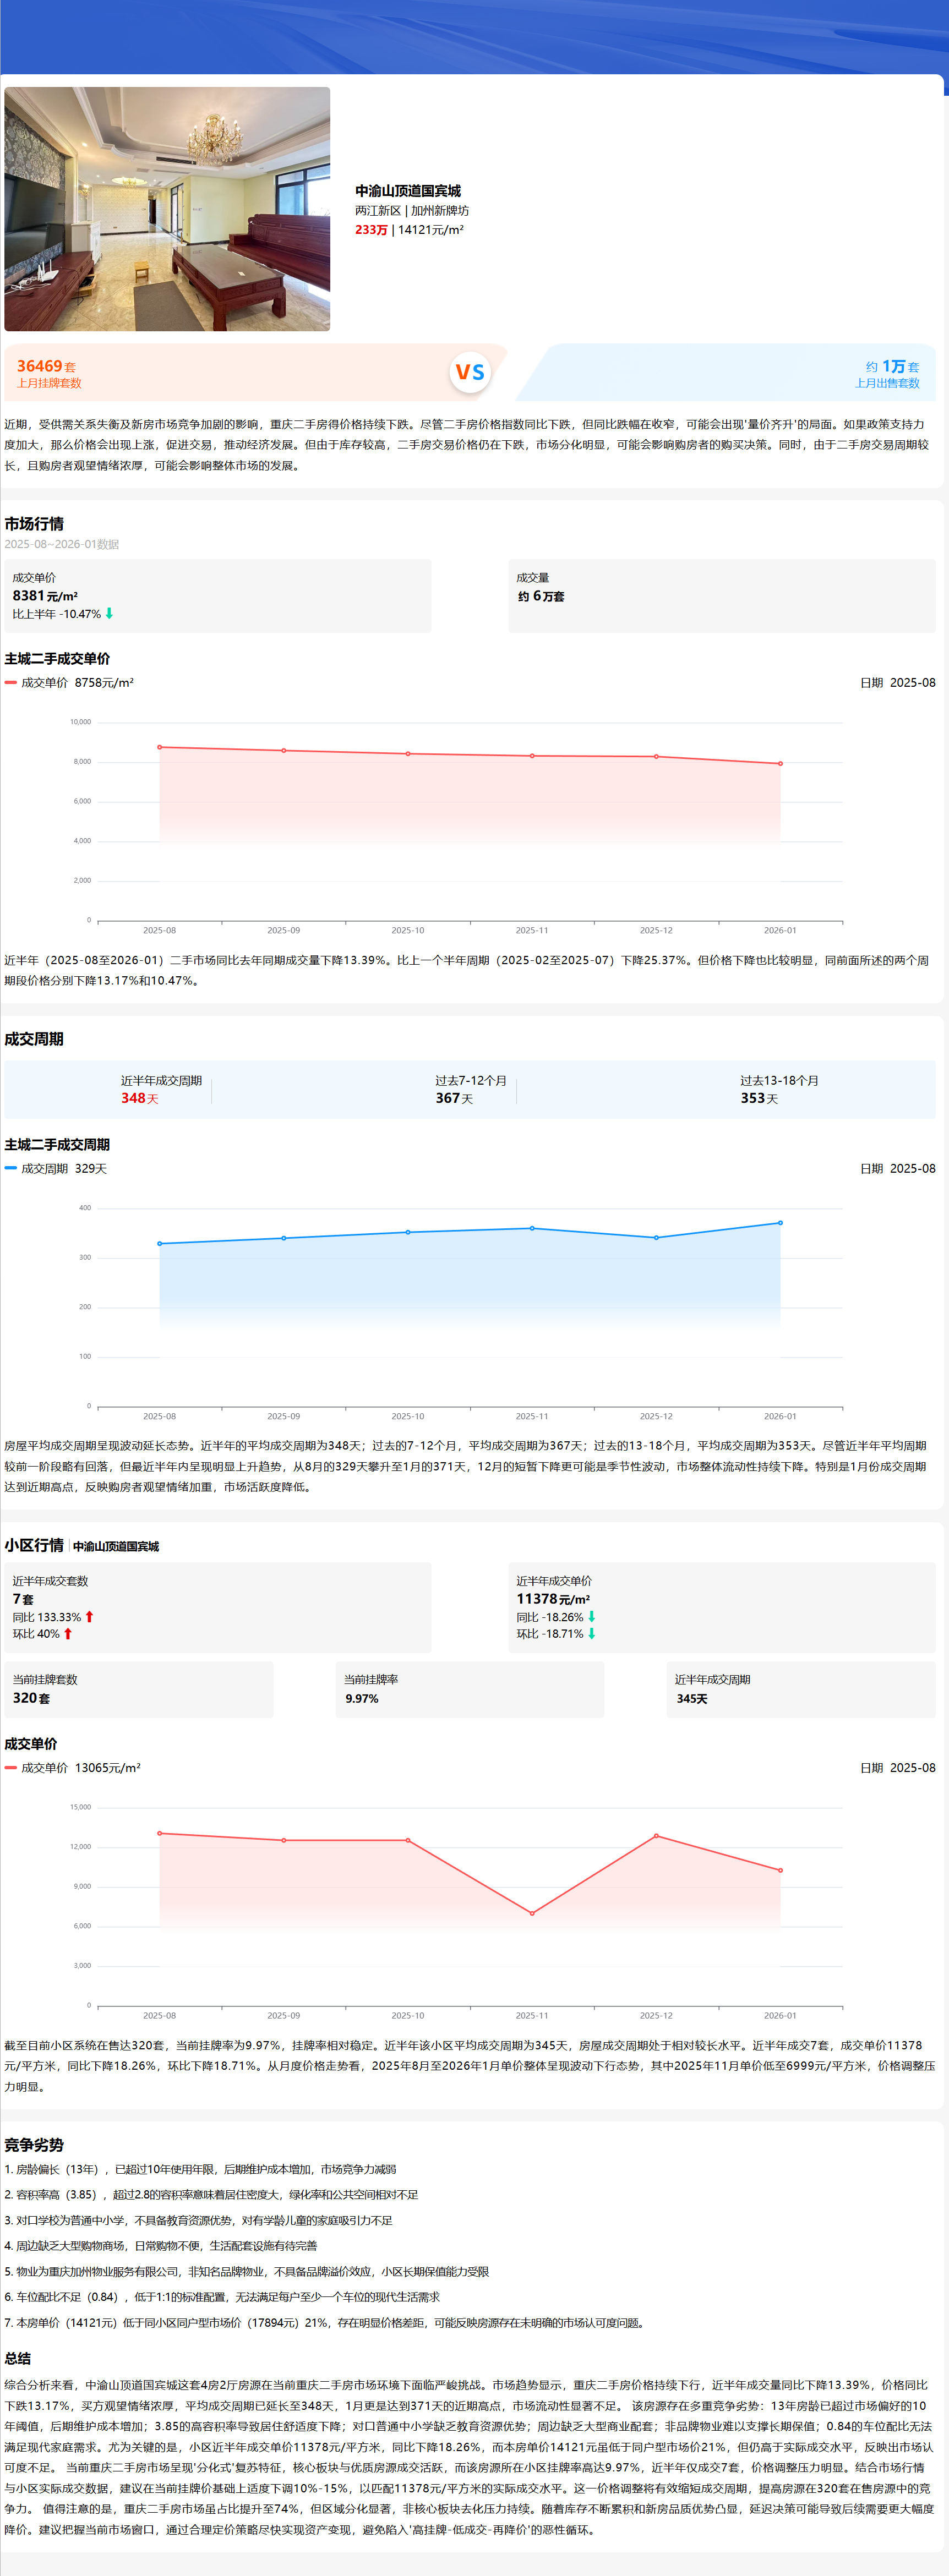Select 近半年成交周期 348天
Screen dimensions: 949x2576
[x=160, y=1089]
